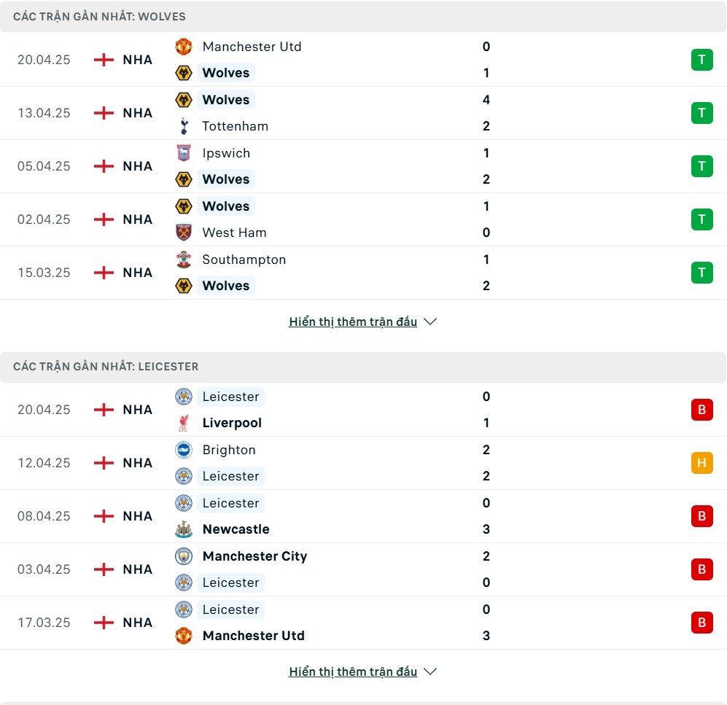This screenshot has height=705, width=727.
Task: Click the Tottenham club crest
Action: [184, 126]
